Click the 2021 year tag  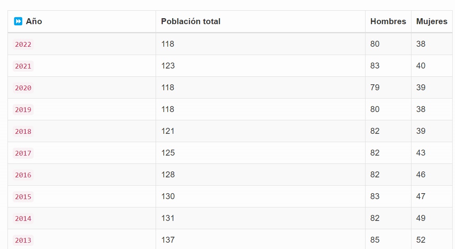click(x=23, y=66)
